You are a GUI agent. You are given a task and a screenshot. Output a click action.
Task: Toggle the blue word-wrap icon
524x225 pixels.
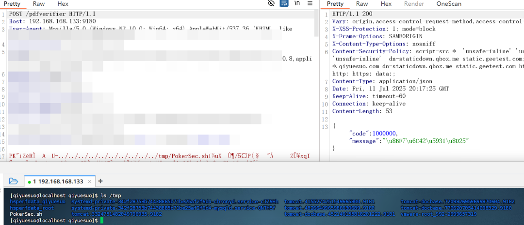point(284,4)
